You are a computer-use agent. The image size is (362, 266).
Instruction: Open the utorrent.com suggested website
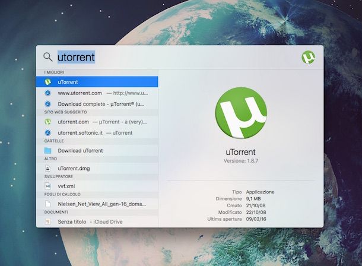(x=97, y=122)
